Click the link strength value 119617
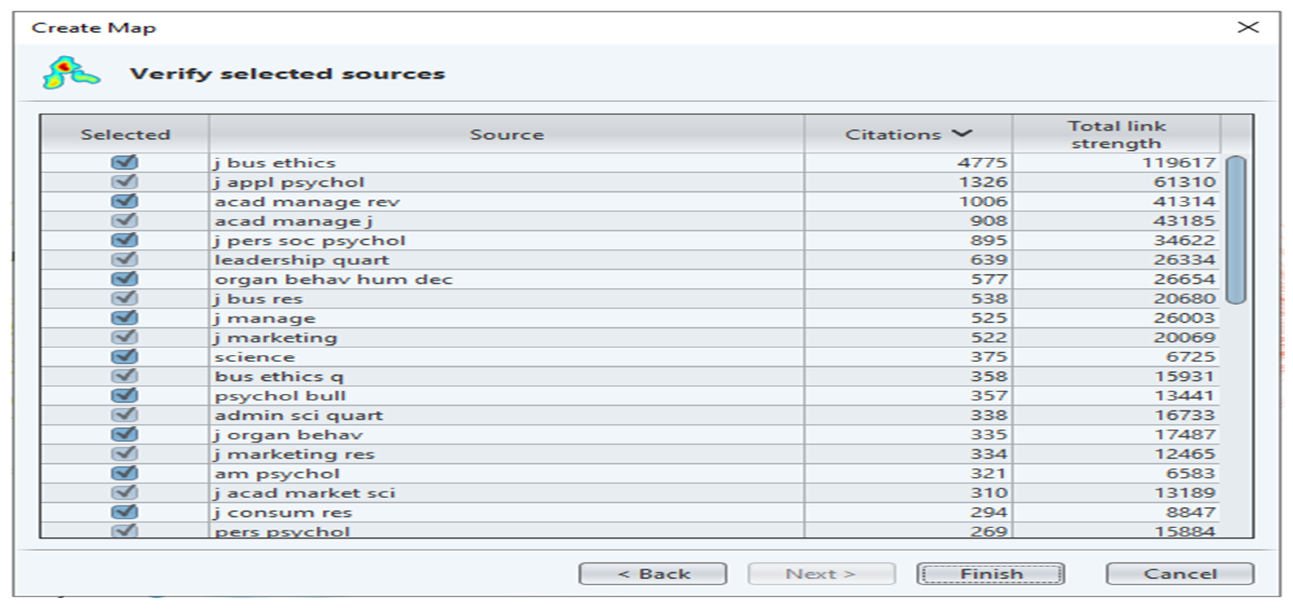Screen dimensions: 1293x612 pos(1178,163)
